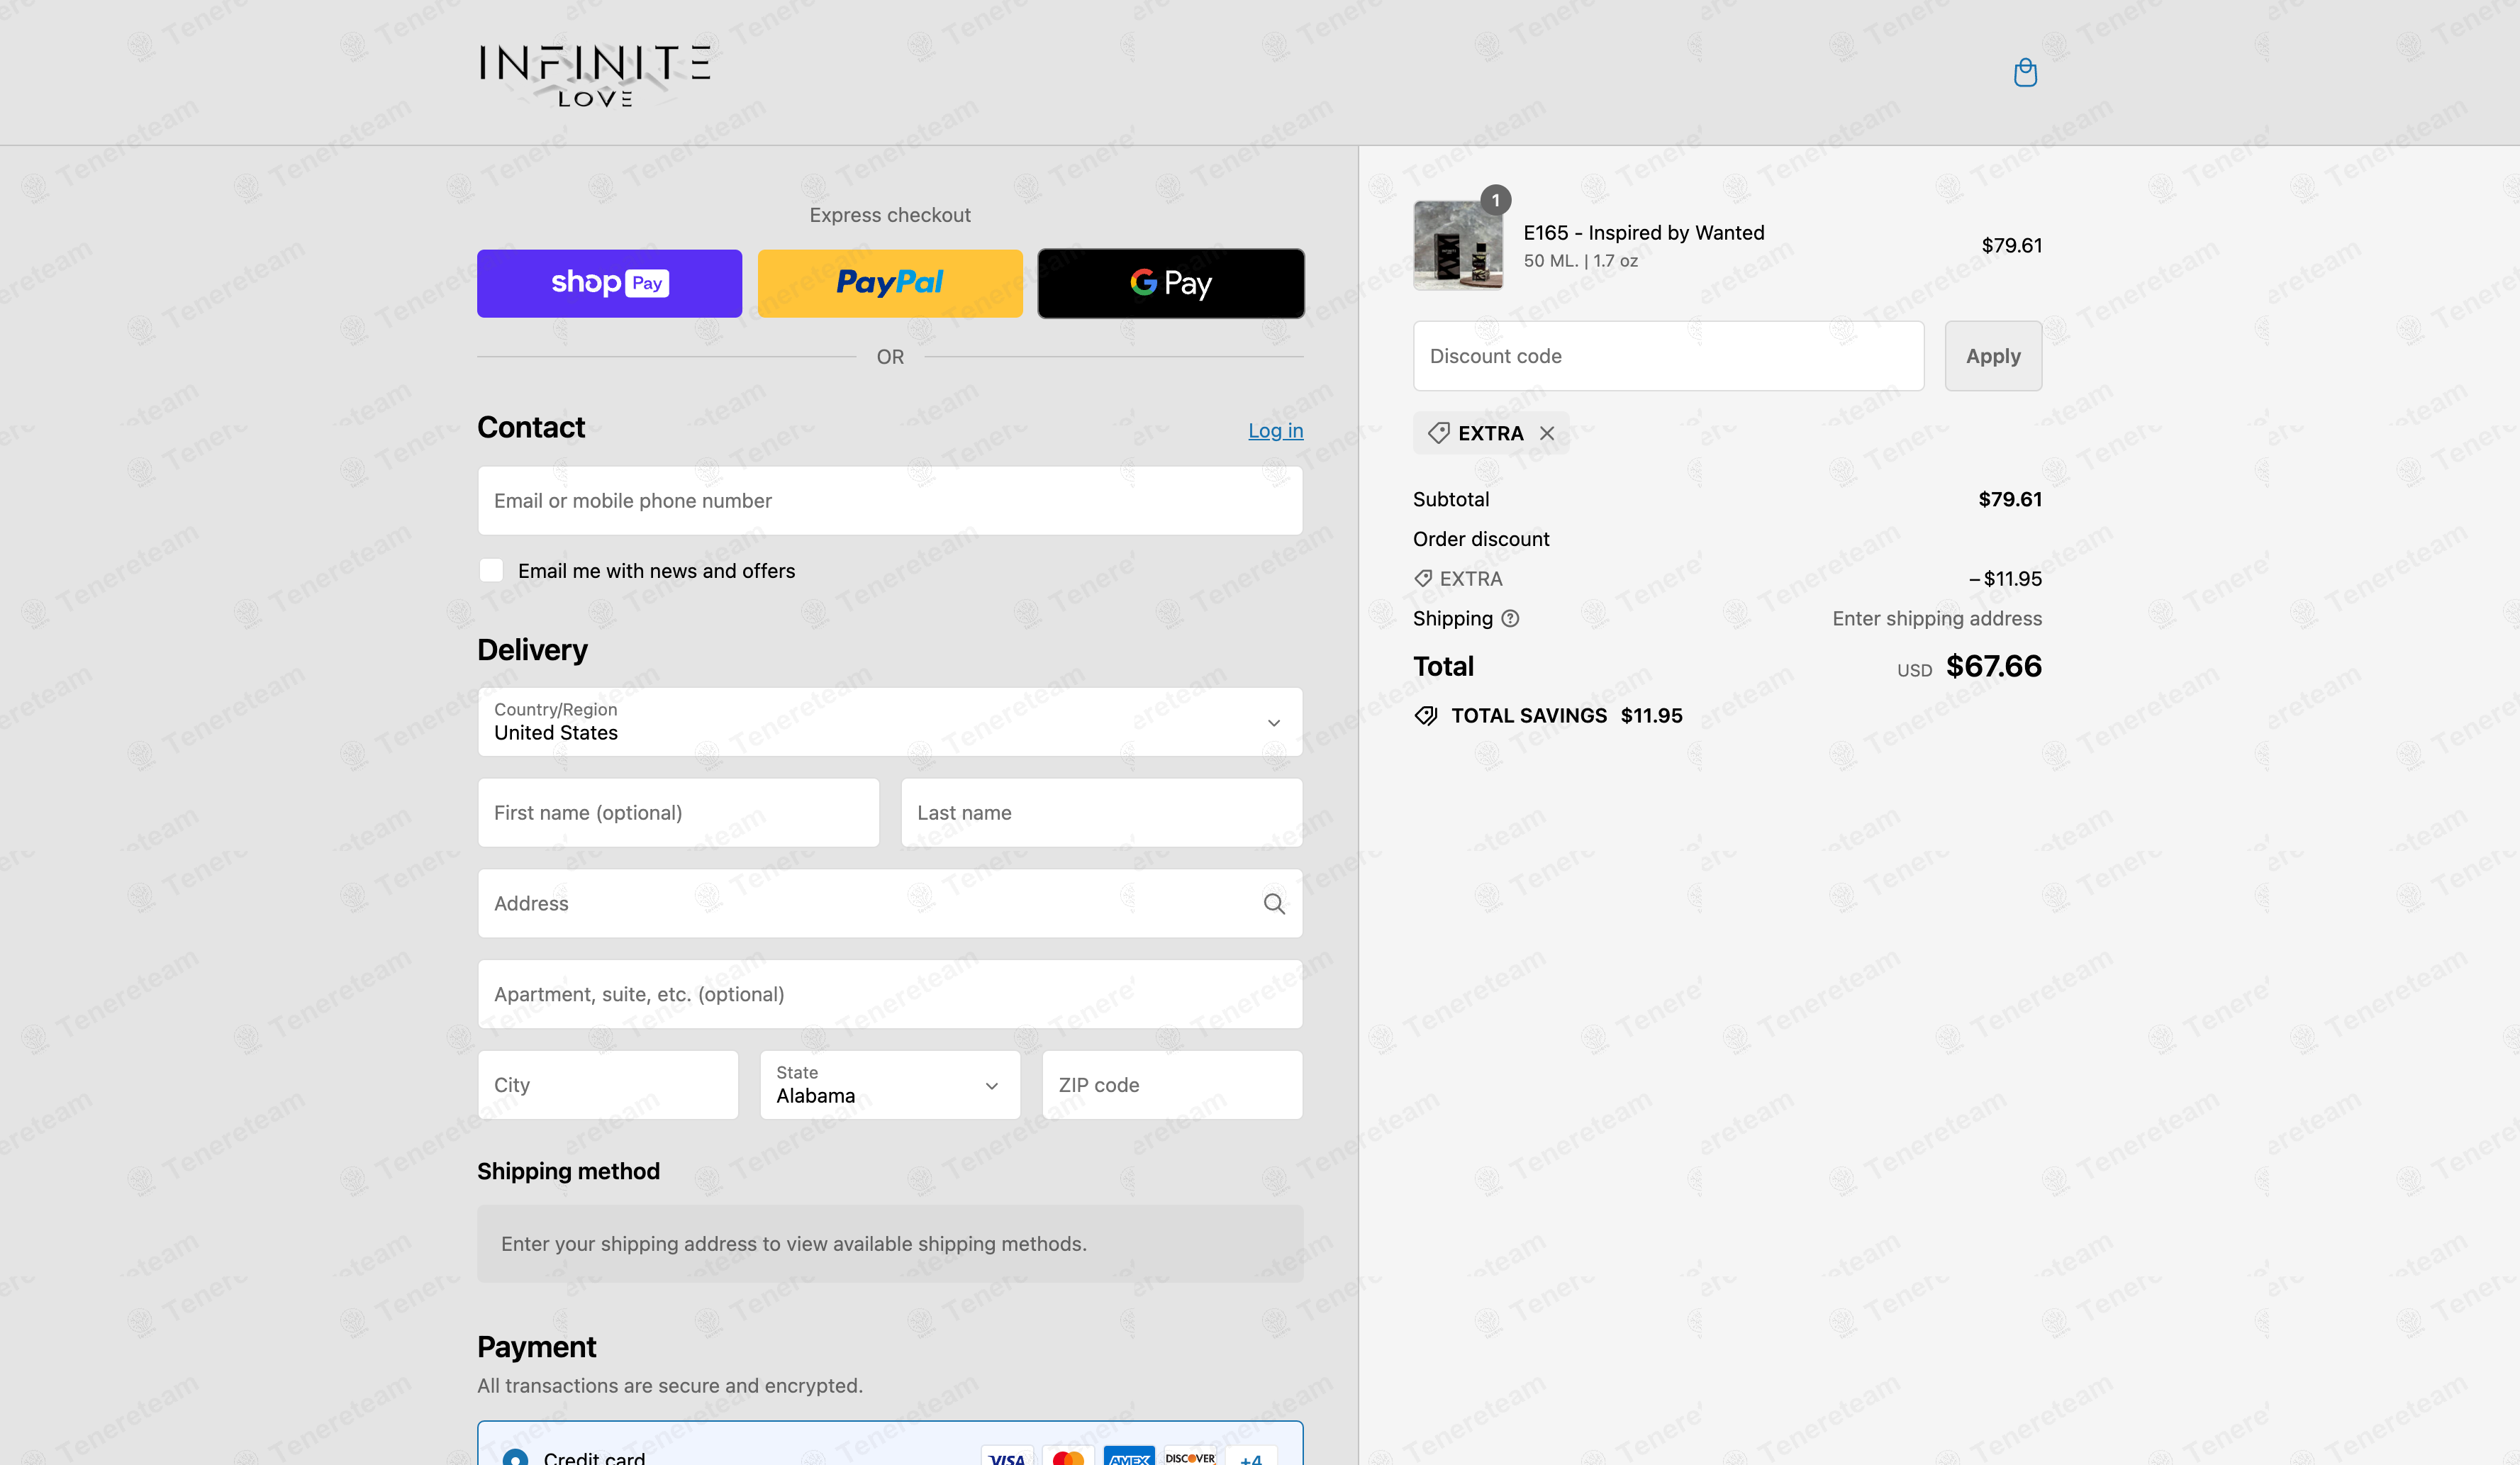Image resolution: width=2520 pixels, height=1465 pixels.
Task: Click the Log in link
Action: pyautogui.click(x=1275, y=430)
